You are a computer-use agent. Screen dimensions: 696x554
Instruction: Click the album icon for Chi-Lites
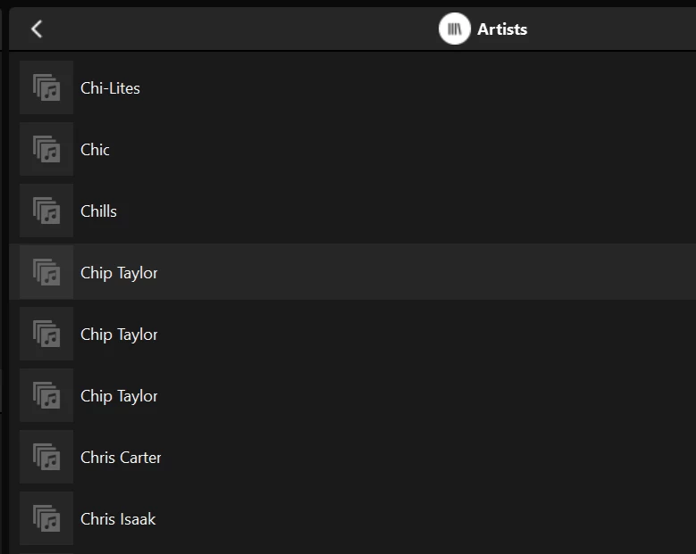coord(46,88)
